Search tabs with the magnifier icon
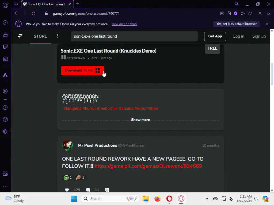This screenshot has width=274, height=205. (x=237, y=4)
